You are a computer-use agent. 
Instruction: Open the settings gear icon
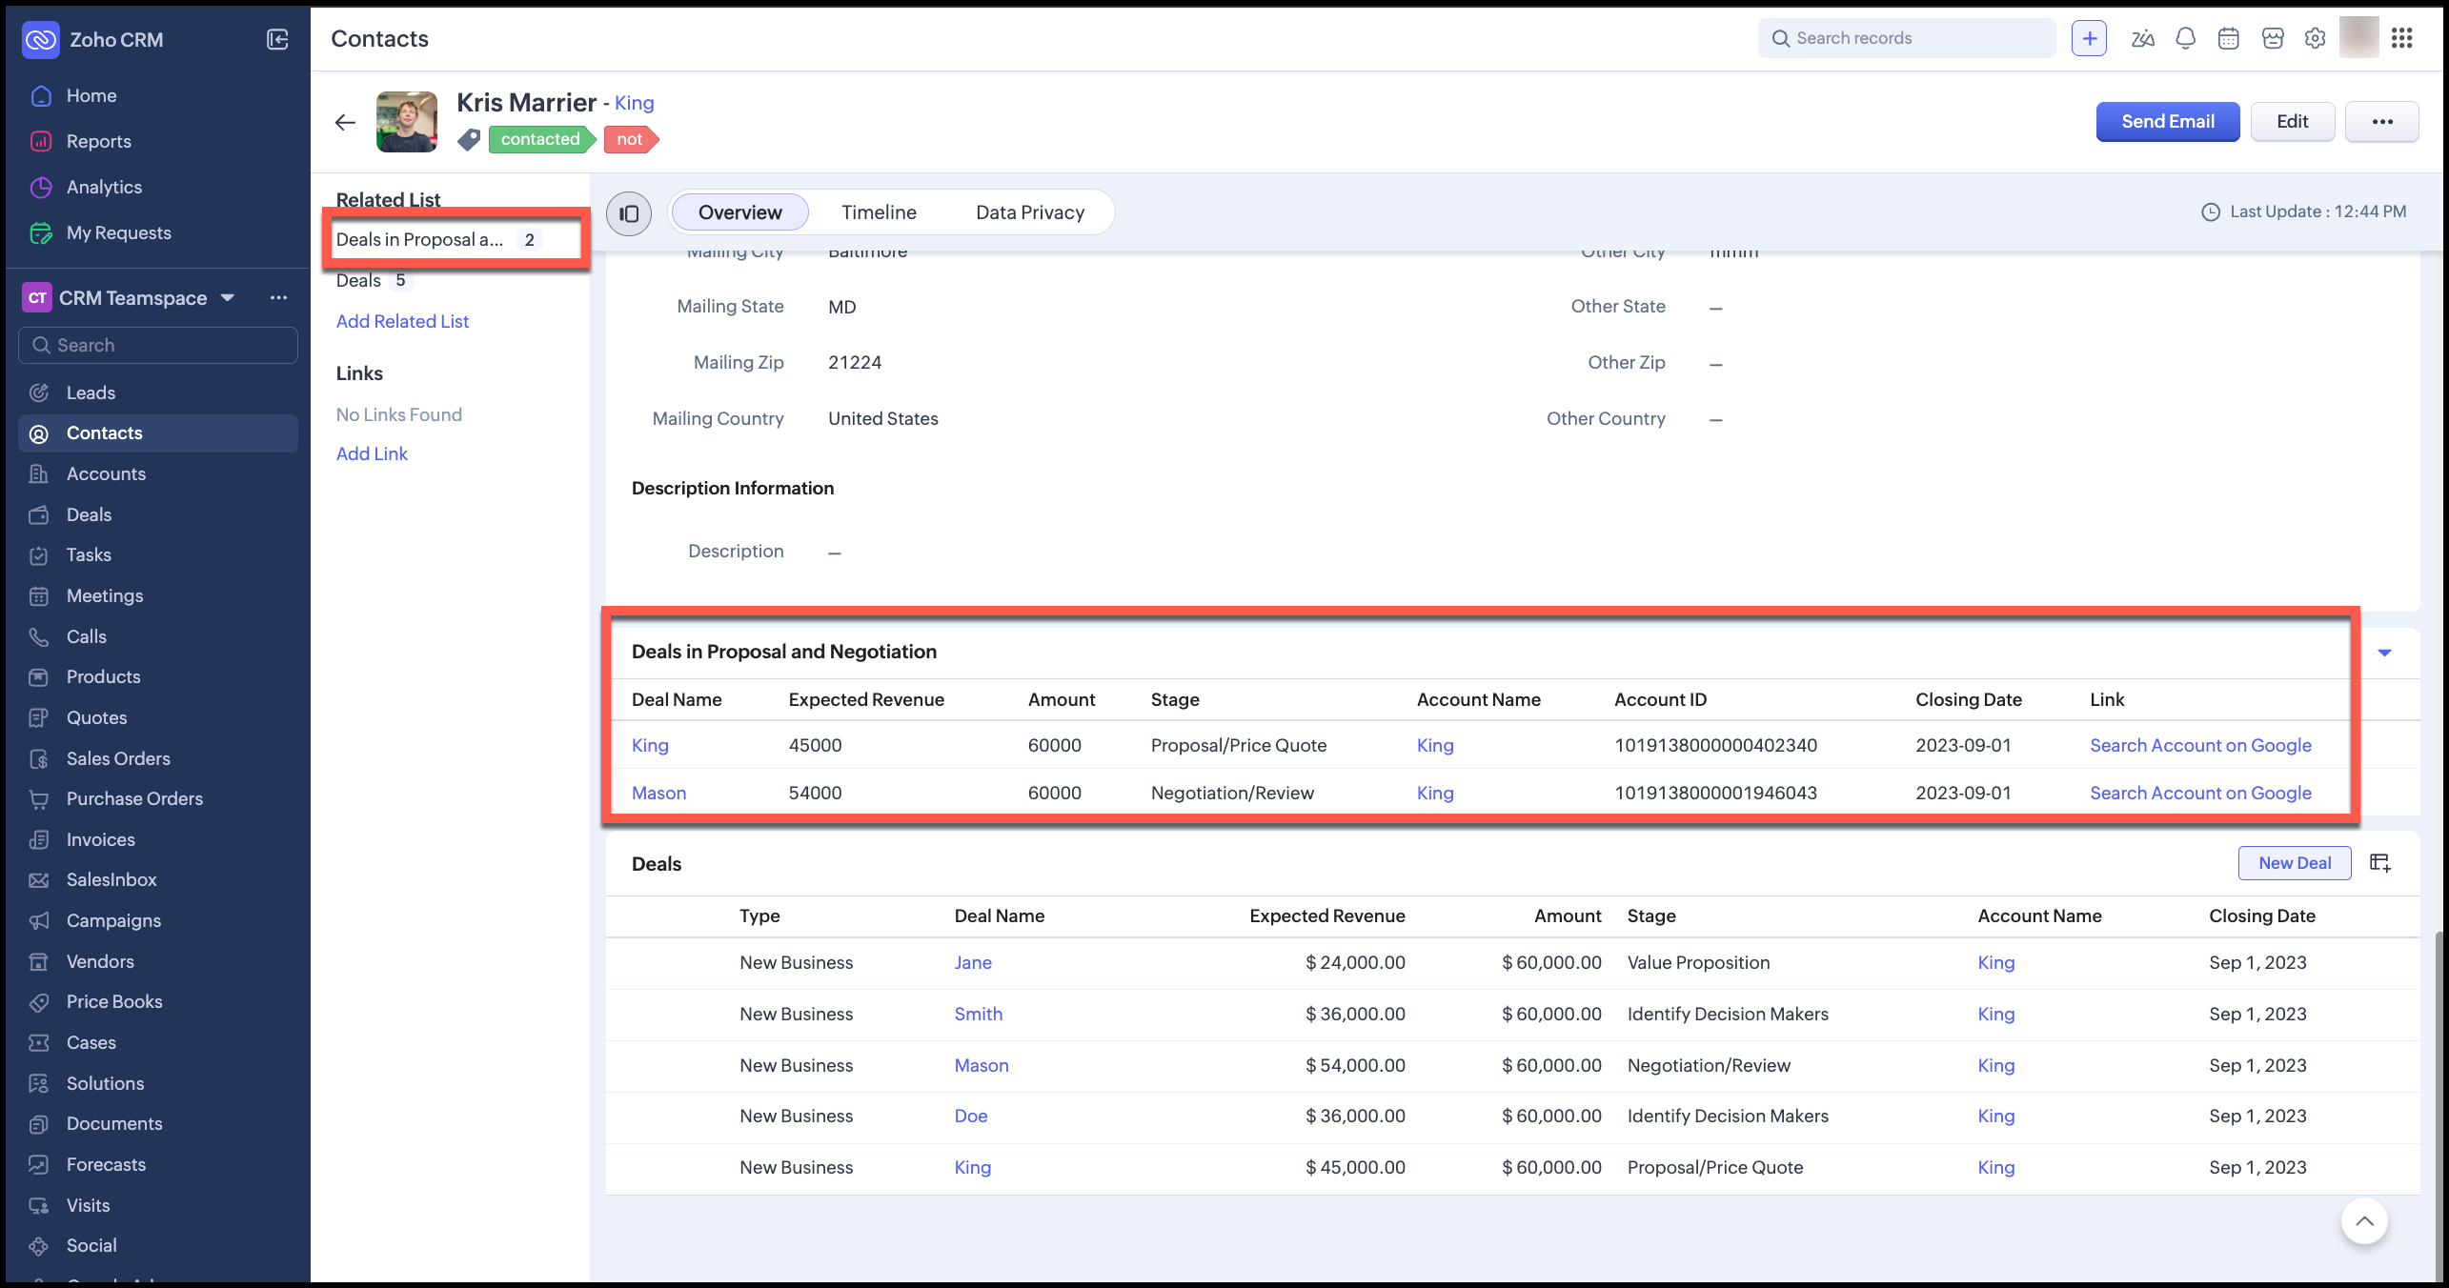coord(2315,38)
